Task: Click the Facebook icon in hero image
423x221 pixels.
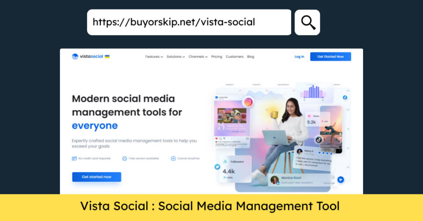Action: coord(345,97)
